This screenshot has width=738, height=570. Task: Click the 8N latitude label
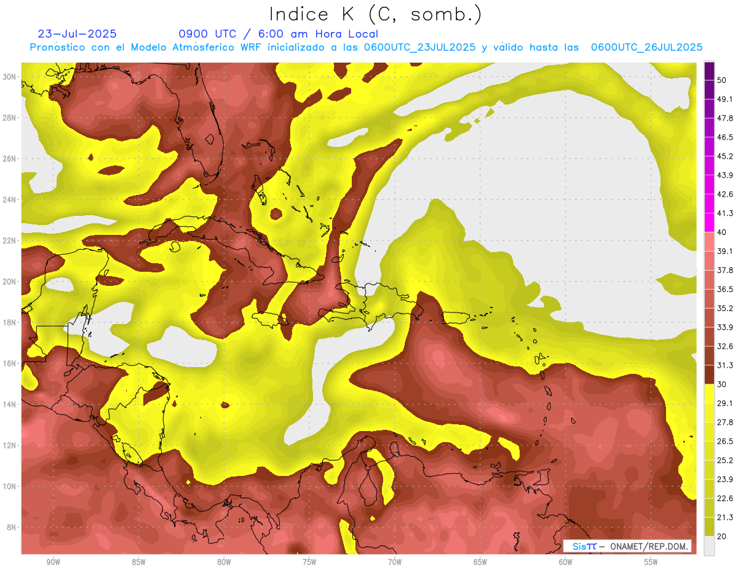12,528
